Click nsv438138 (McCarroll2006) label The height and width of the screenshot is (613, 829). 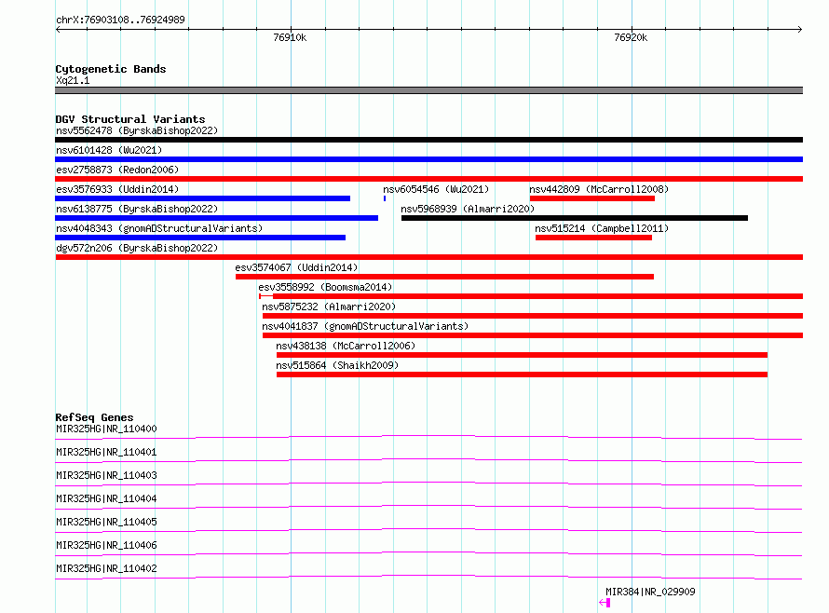tap(346, 346)
